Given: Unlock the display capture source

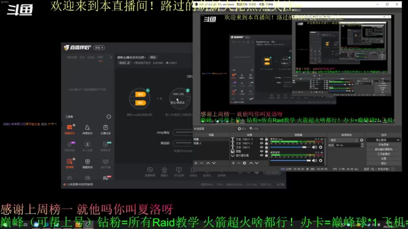Looking at the screenshot, I should click(x=266, y=155).
